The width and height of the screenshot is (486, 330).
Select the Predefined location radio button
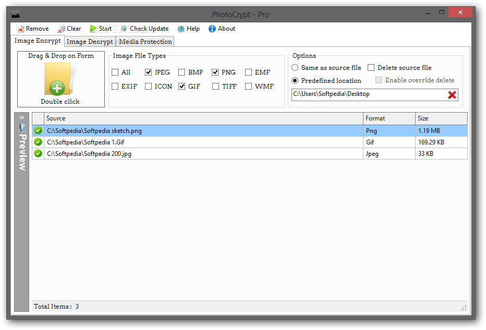click(295, 81)
